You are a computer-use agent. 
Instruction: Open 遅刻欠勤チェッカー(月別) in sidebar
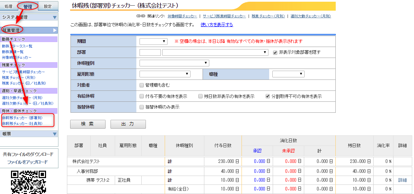coord(22,98)
